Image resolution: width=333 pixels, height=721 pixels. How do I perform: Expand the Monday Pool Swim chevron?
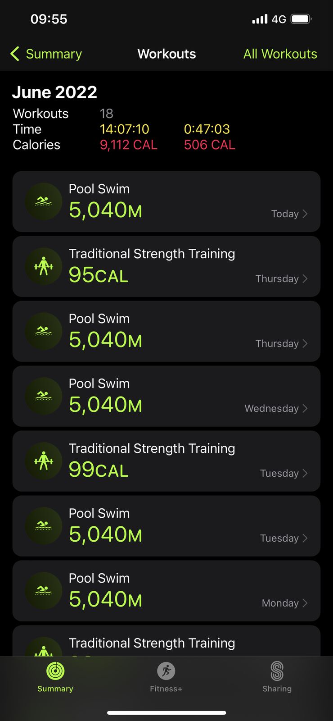pyautogui.click(x=305, y=603)
